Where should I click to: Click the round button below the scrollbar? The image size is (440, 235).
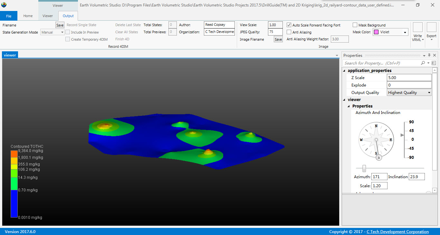pos(428,193)
